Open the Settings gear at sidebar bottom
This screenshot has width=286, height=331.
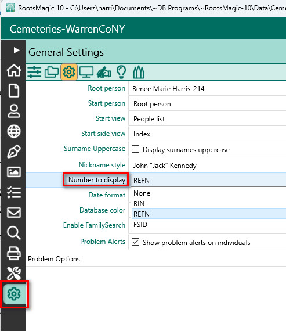(14, 294)
